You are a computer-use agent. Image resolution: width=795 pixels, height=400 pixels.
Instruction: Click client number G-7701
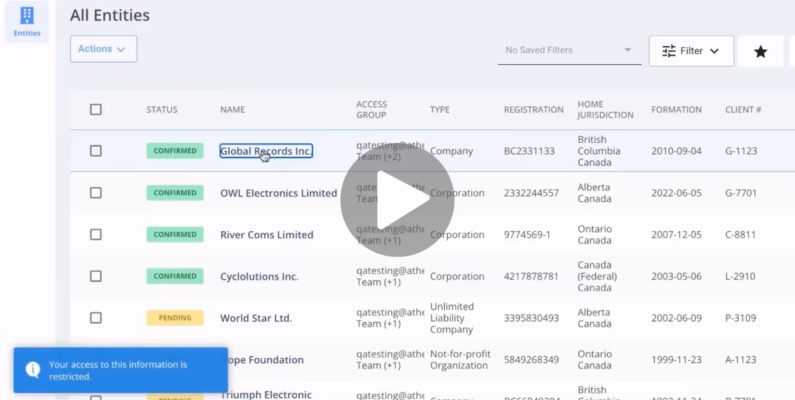[741, 193]
